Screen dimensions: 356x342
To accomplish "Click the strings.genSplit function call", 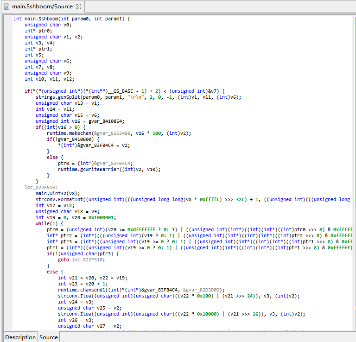I will click(x=58, y=97).
